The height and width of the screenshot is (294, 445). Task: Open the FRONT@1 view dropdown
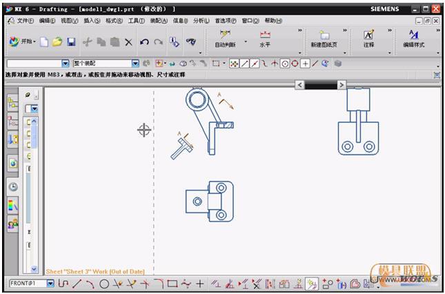tap(50, 284)
